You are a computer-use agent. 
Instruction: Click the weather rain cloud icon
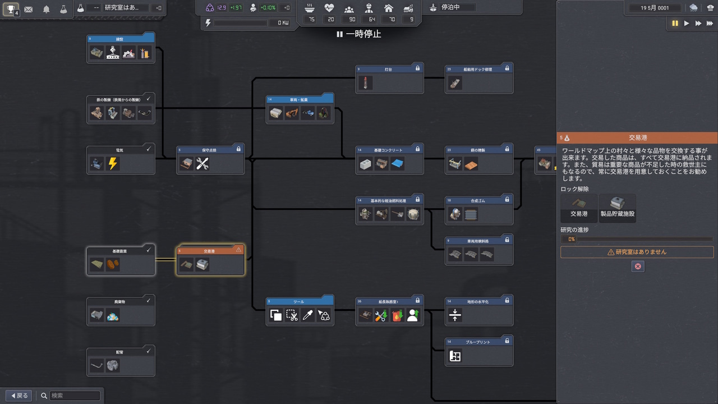tap(693, 8)
